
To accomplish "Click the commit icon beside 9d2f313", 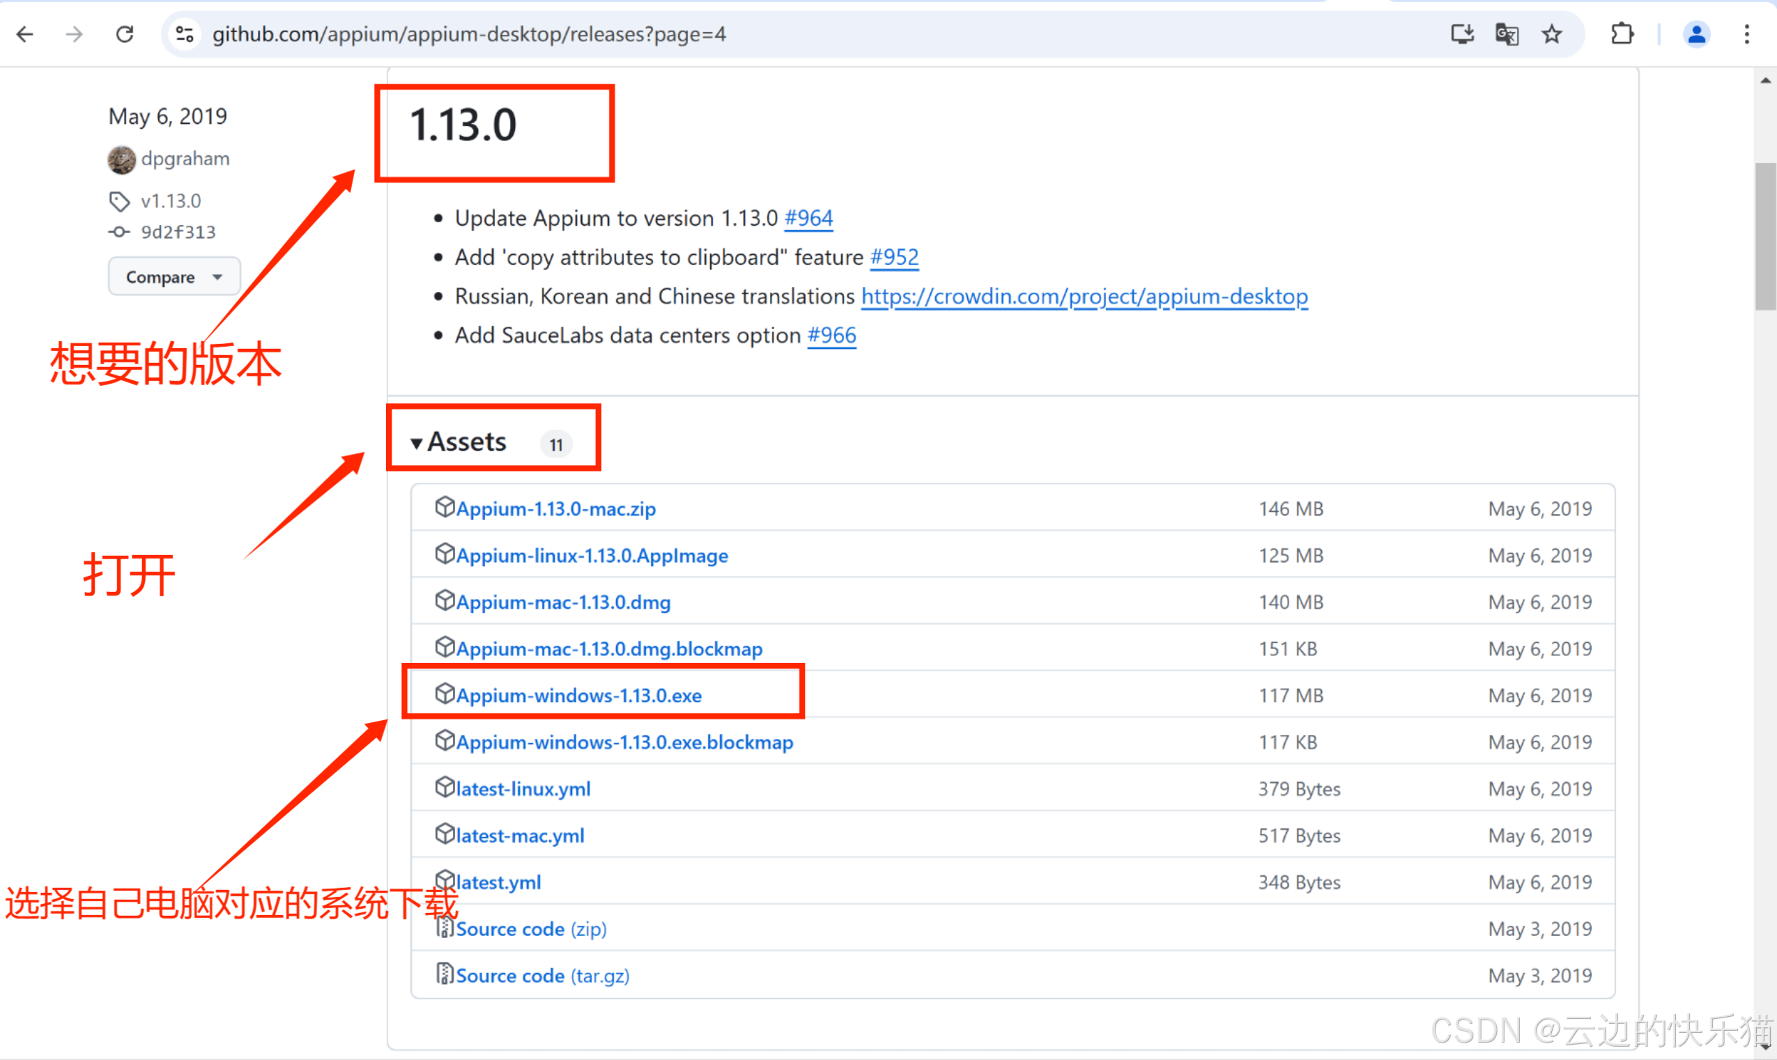I will tap(118, 232).
